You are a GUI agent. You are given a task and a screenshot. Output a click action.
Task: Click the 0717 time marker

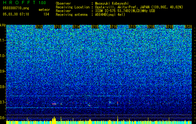click(132, 27)
